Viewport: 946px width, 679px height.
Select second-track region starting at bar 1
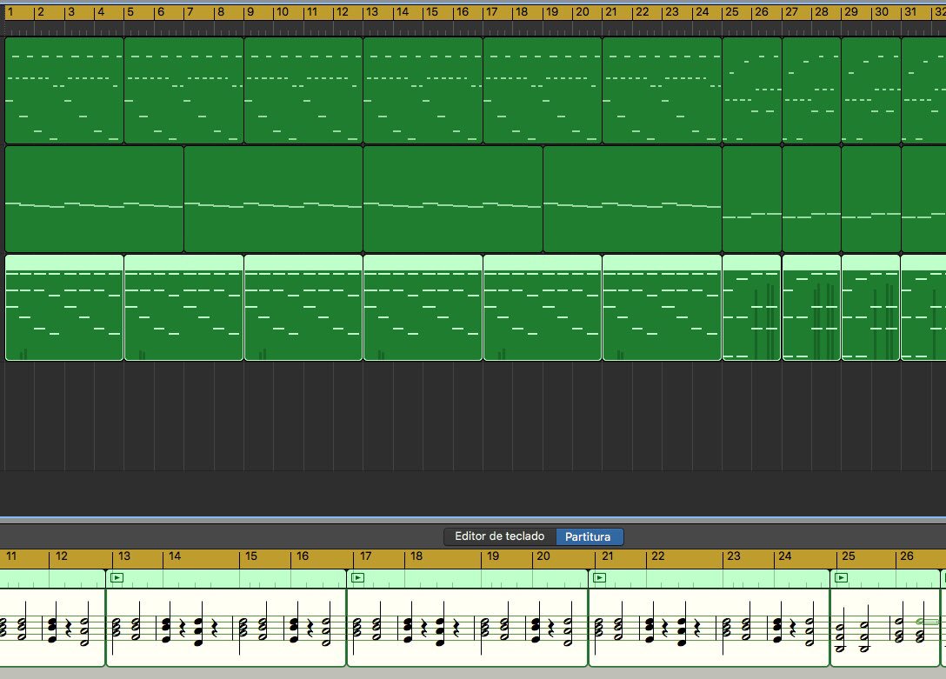94,199
